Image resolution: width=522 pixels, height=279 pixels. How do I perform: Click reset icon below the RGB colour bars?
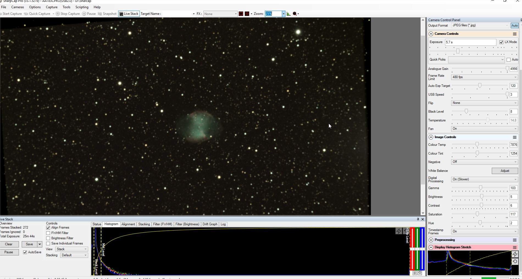pos(420,273)
